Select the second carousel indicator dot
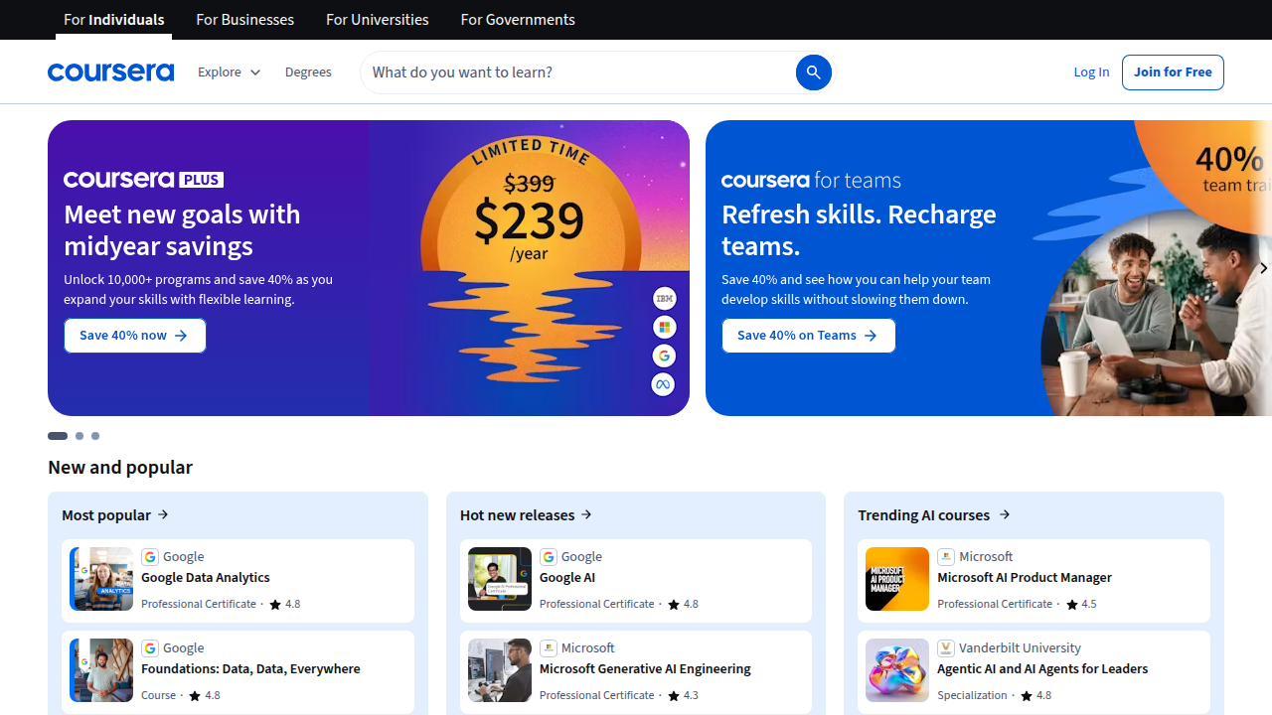This screenshot has width=1272, height=715. [79, 436]
